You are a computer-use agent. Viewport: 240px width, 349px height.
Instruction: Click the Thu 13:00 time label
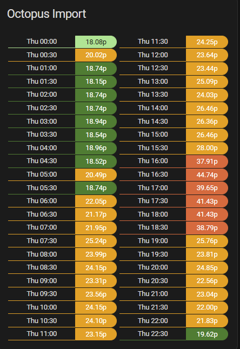point(153,82)
